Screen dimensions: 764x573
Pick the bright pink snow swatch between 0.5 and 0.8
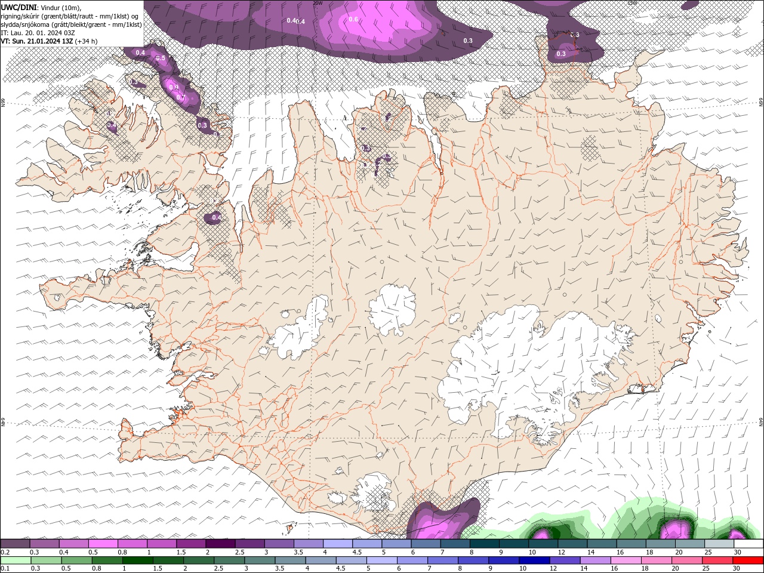coord(103,544)
